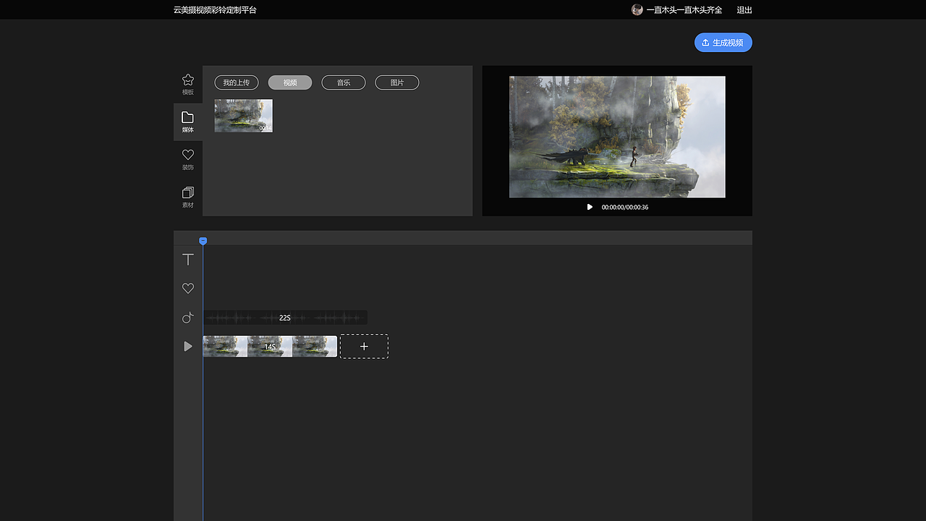Switch to the 图片 tab
The height and width of the screenshot is (521, 926).
397,82
